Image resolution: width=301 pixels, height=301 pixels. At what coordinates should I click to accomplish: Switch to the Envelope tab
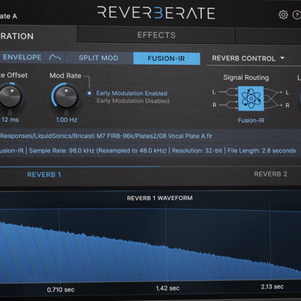(x=32, y=57)
